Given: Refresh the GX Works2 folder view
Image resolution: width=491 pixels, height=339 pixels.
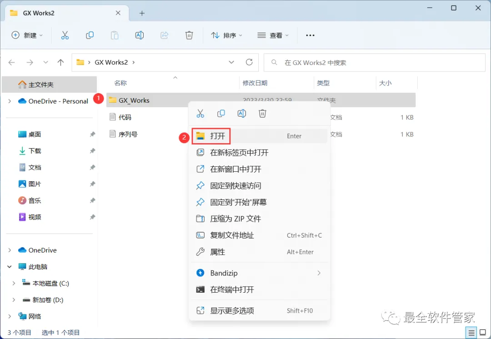Looking at the screenshot, I should (249, 62).
